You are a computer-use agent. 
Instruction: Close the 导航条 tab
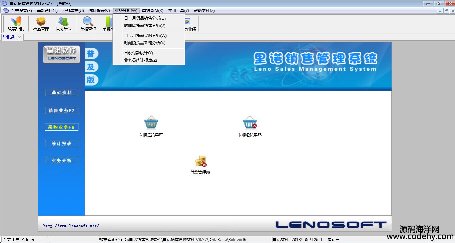click(19, 37)
